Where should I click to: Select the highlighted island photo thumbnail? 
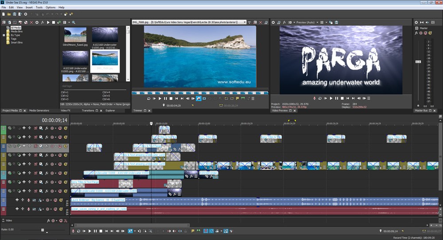(105, 58)
